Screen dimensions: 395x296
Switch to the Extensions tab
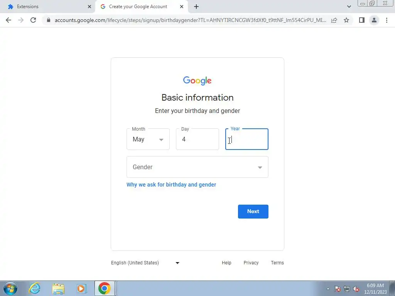48,7
